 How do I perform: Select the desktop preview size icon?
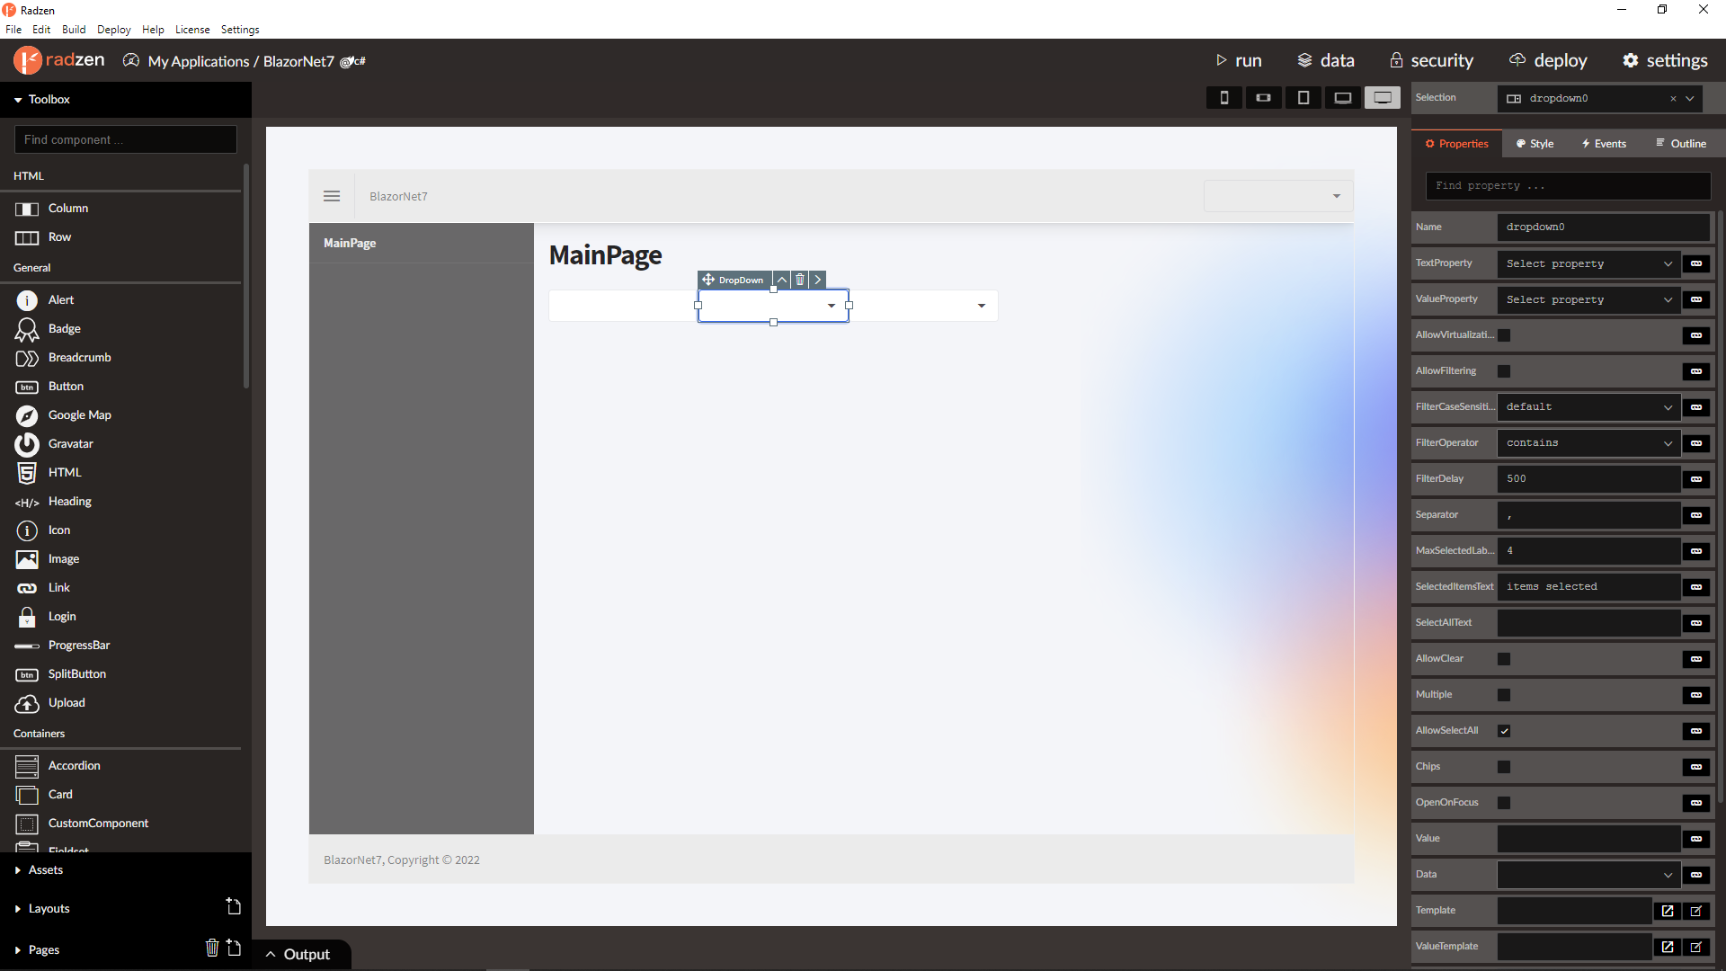(x=1383, y=97)
